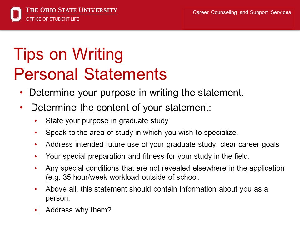Click the red bullet before 'Determine your purpose'
Viewport: 300px width, 225px height.
[21, 92]
